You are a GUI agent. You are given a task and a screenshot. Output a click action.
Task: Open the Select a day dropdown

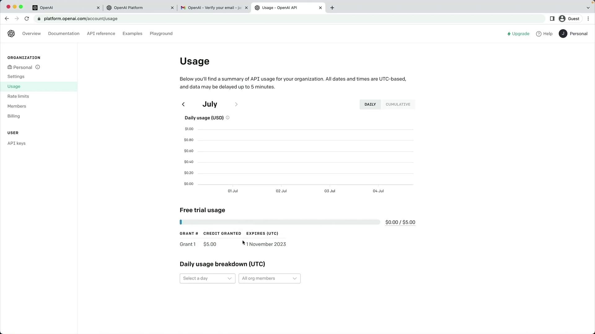tap(207, 278)
